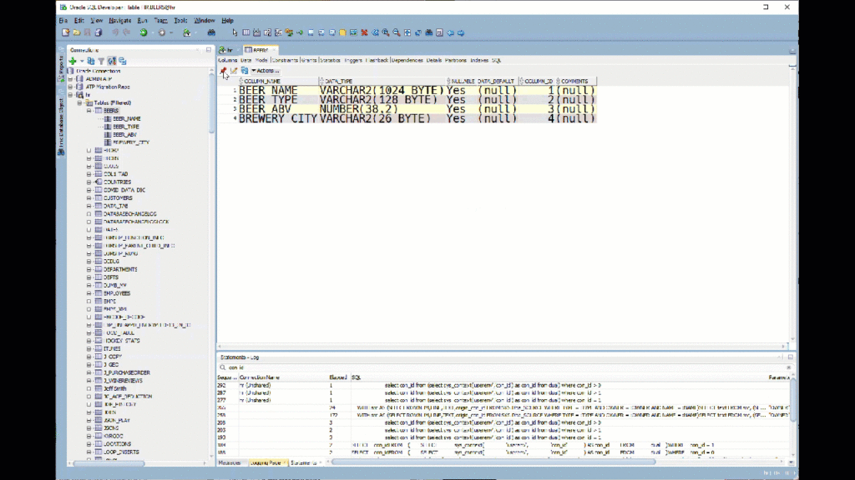Click the green Back navigation icon

[x=144, y=32]
